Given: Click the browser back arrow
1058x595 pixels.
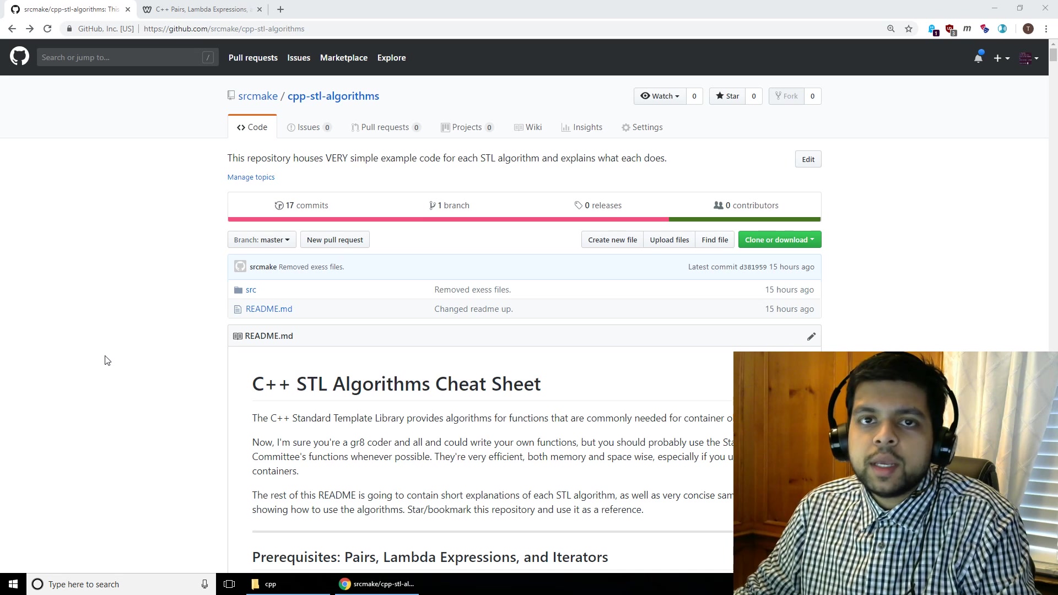Looking at the screenshot, I should (x=12, y=29).
